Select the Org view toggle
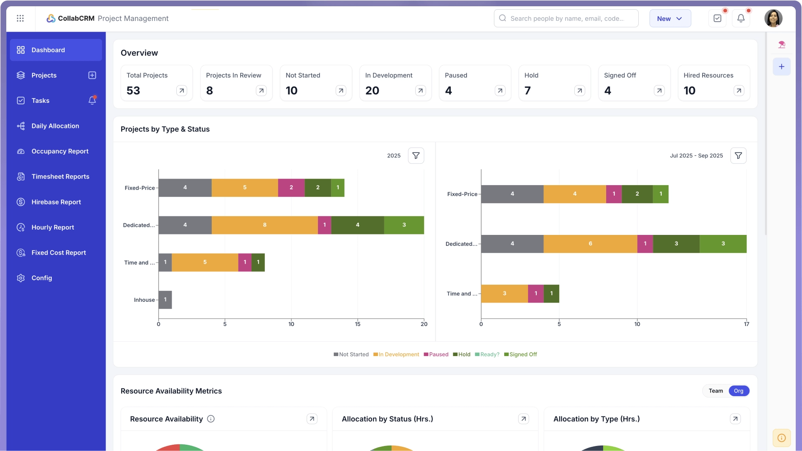This screenshot has height=451, width=802. [x=739, y=391]
